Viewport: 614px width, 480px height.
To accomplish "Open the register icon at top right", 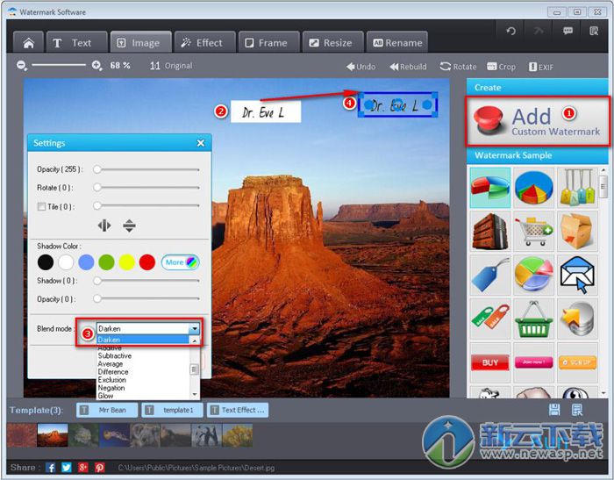I will tap(594, 31).
